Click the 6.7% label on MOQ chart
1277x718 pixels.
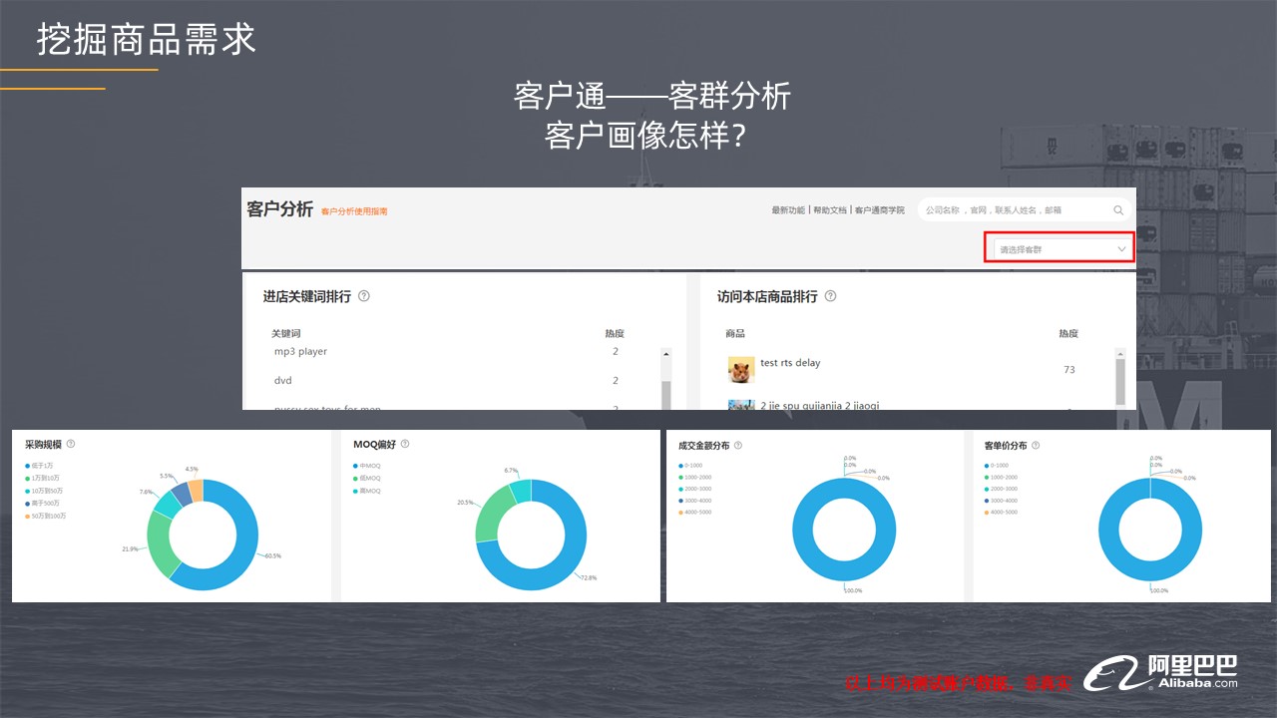tap(511, 470)
